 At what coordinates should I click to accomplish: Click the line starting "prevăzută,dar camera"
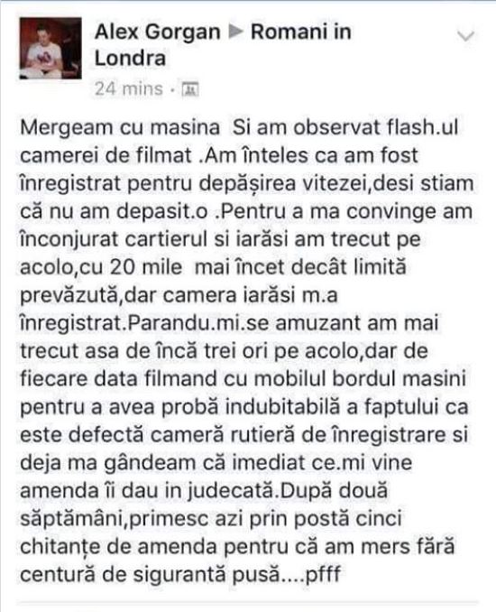click(x=179, y=295)
